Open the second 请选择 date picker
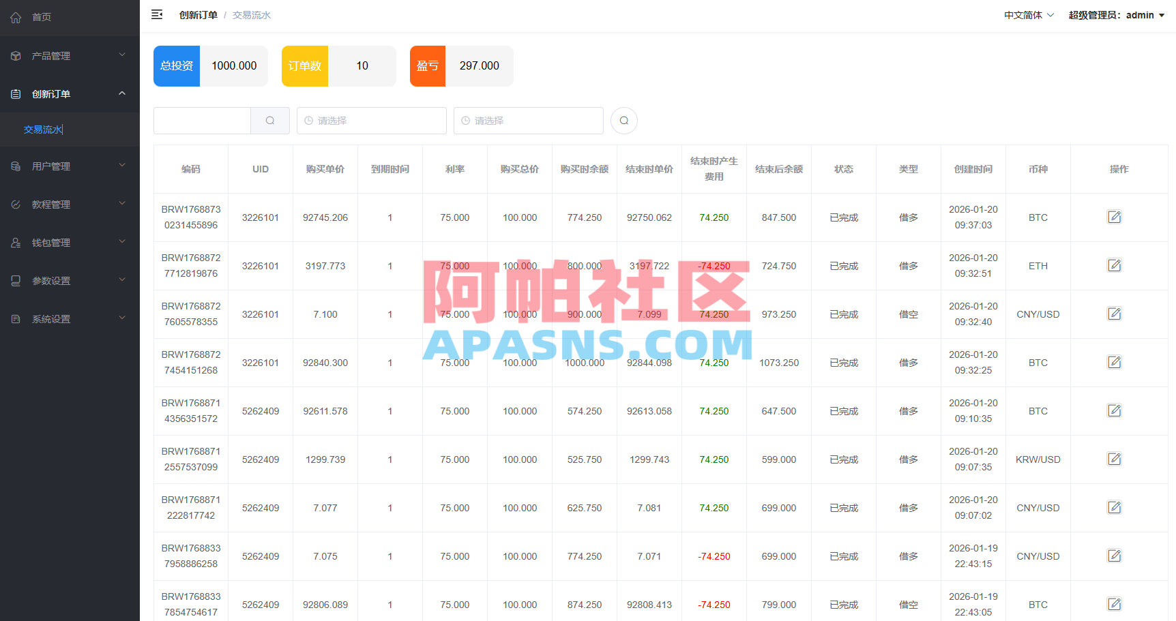This screenshot has height=621, width=1176. click(x=529, y=121)
